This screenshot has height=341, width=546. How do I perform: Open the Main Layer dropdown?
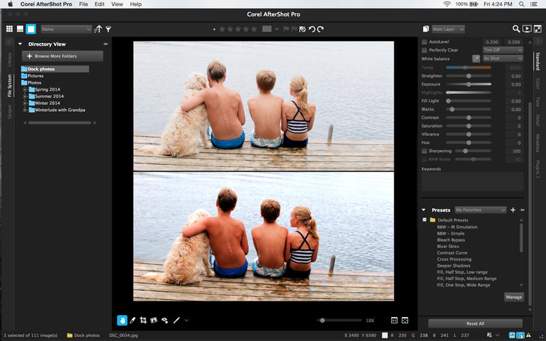coord(448,29)
